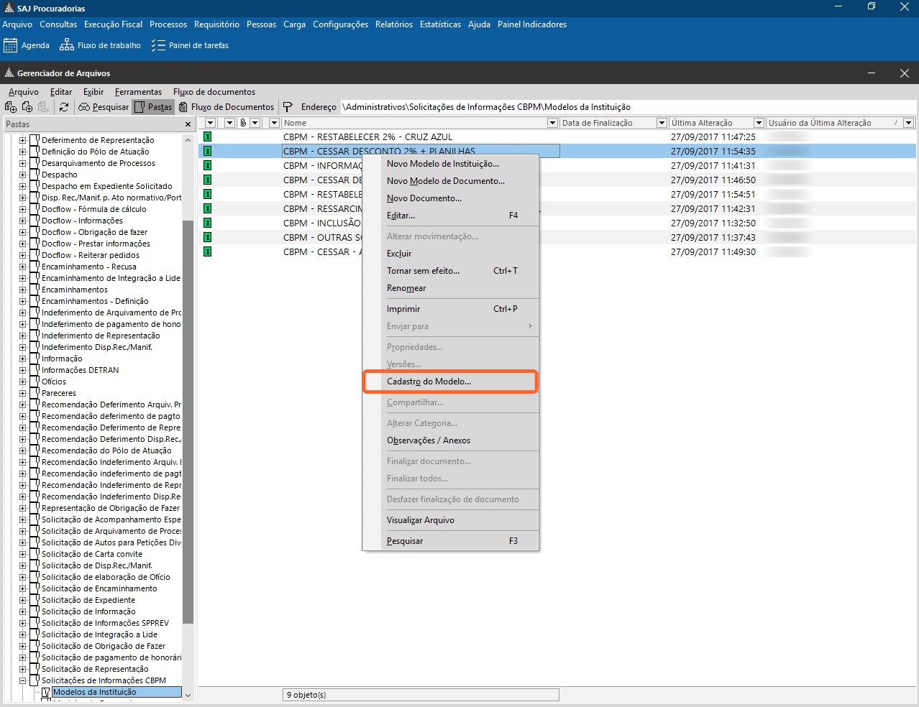Screen dimensions: 919x707
Task: Select Renomear from the context menu
Action: tap(406, 288)
